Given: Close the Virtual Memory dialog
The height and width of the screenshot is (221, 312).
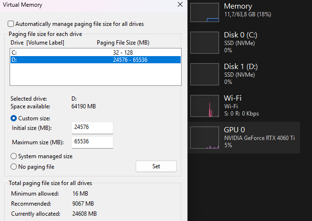Looking at the screenshot, I should 180,5.
